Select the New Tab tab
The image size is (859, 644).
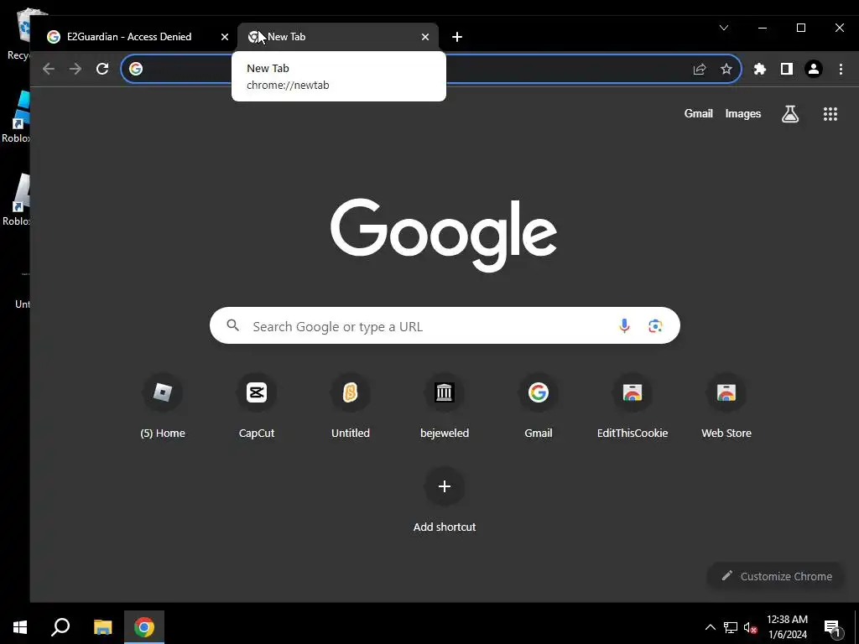pyautogui.click(x=337, y=37)
